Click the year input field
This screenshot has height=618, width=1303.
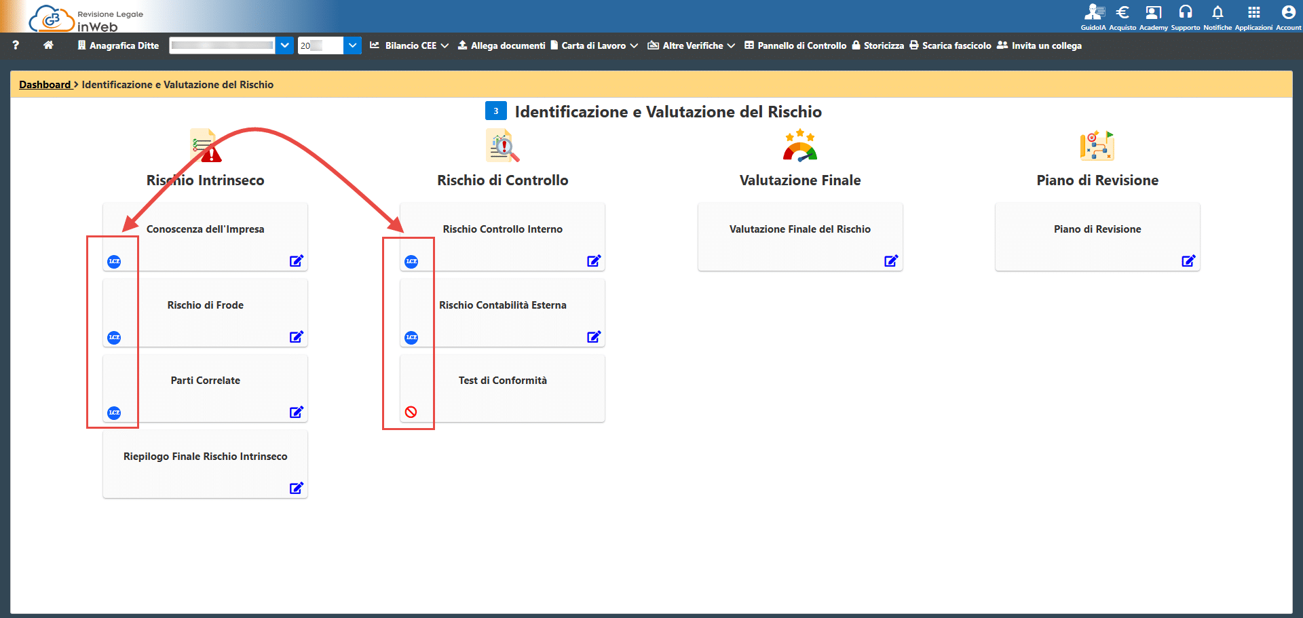320,45
